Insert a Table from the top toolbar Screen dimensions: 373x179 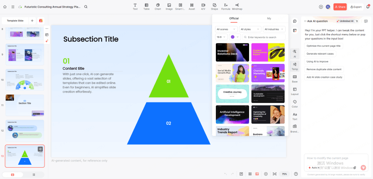[x=146, y=6]
